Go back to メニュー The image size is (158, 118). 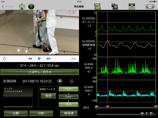(x=8, y=6)
